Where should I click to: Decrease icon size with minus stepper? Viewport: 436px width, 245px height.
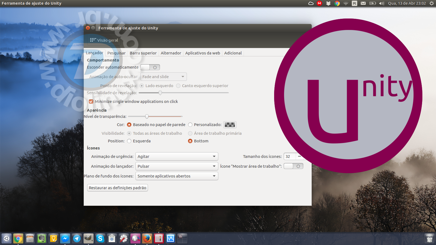[x=299, y=157]
